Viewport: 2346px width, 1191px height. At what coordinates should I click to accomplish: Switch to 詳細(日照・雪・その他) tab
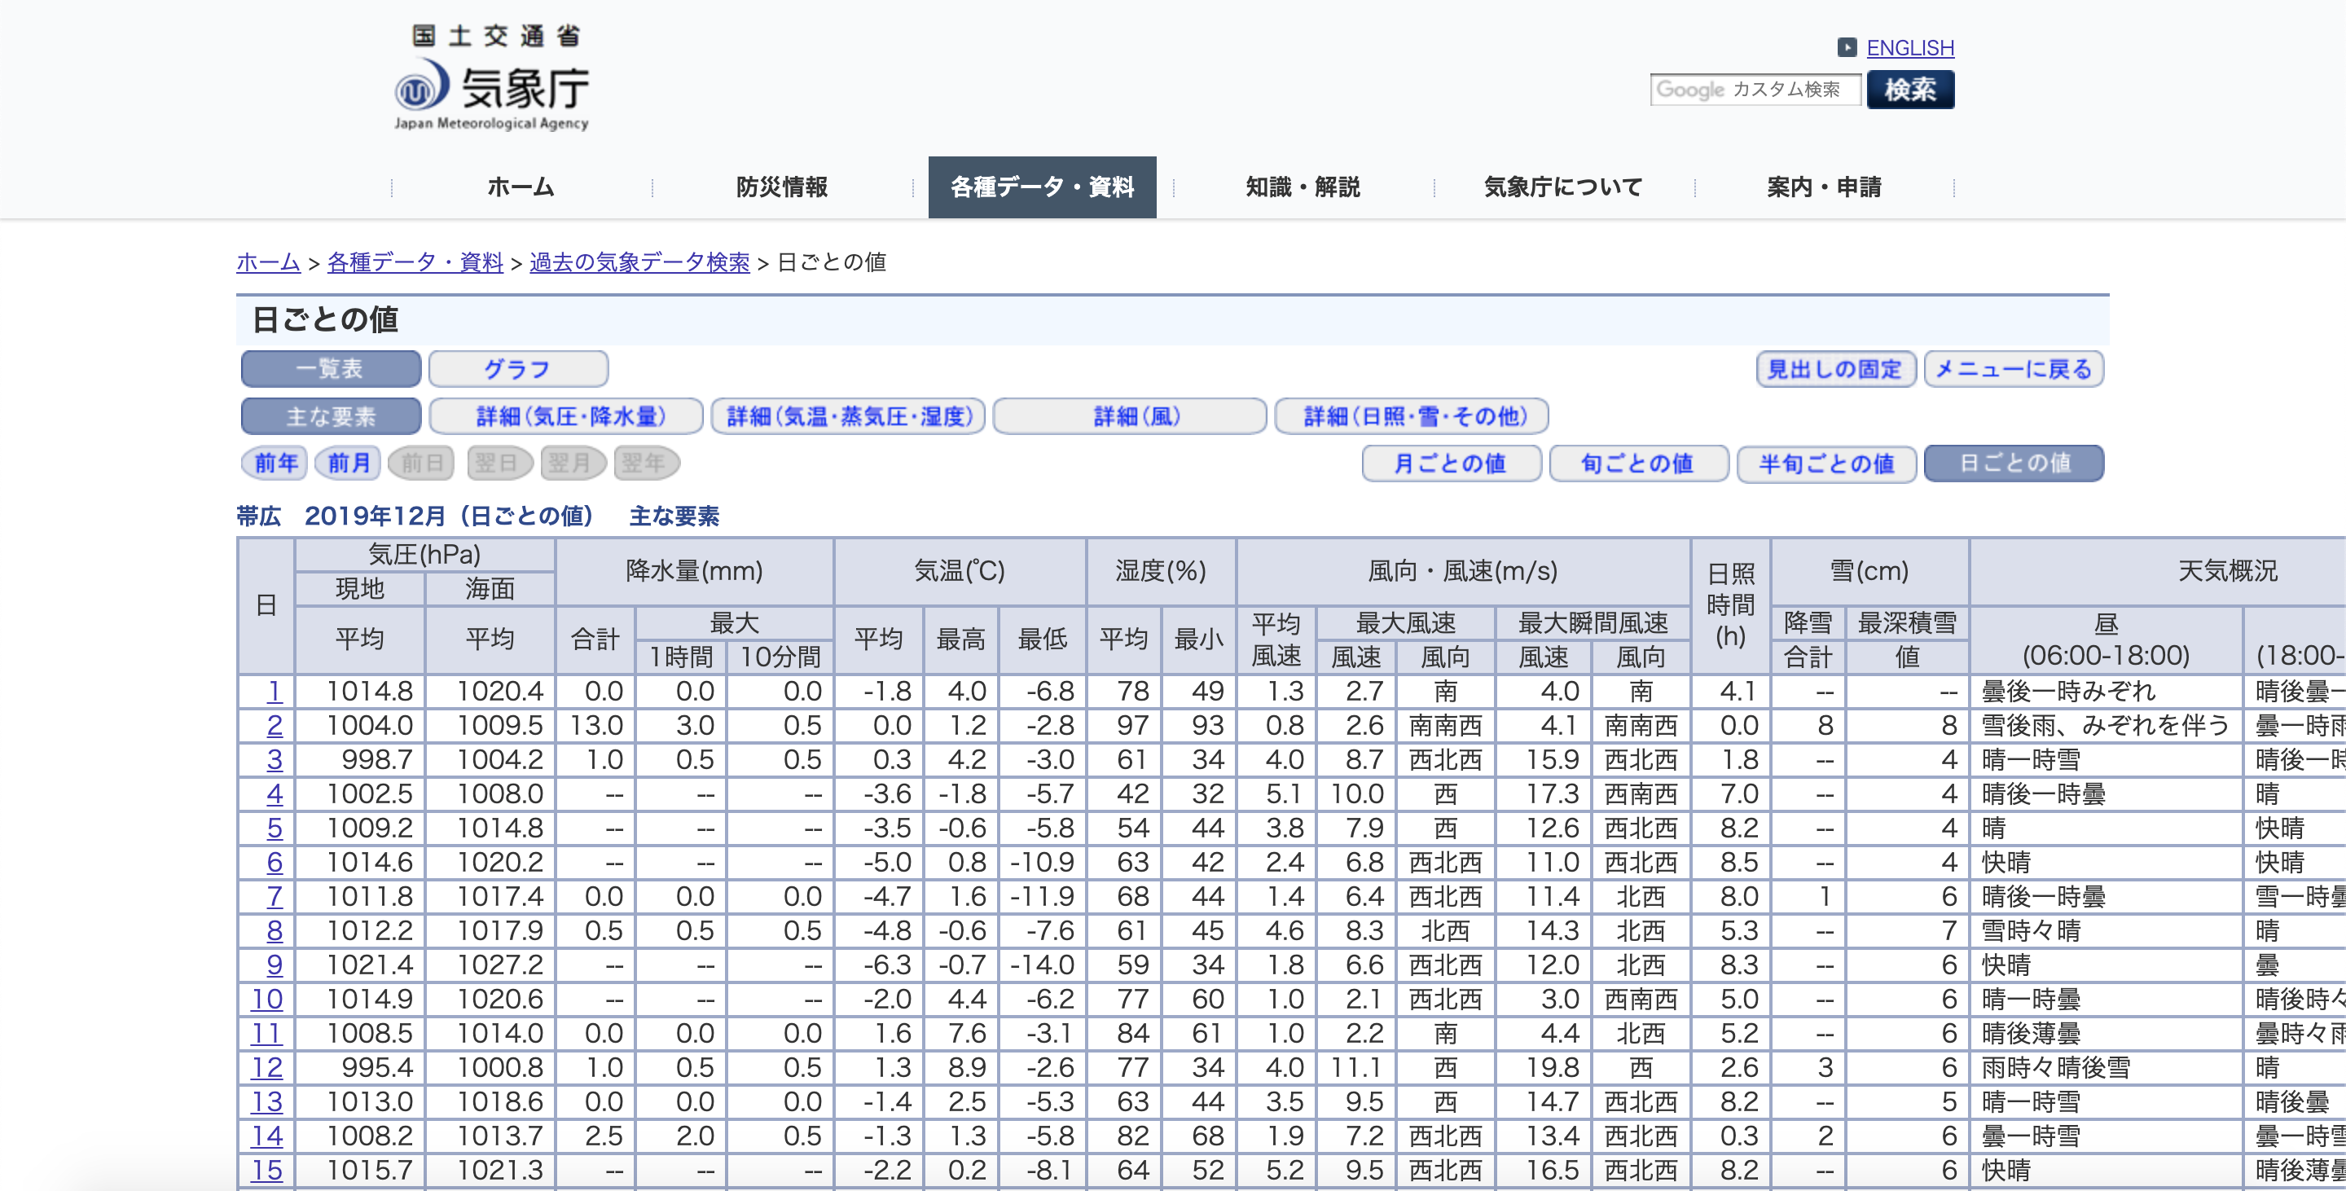[1411, 416]
